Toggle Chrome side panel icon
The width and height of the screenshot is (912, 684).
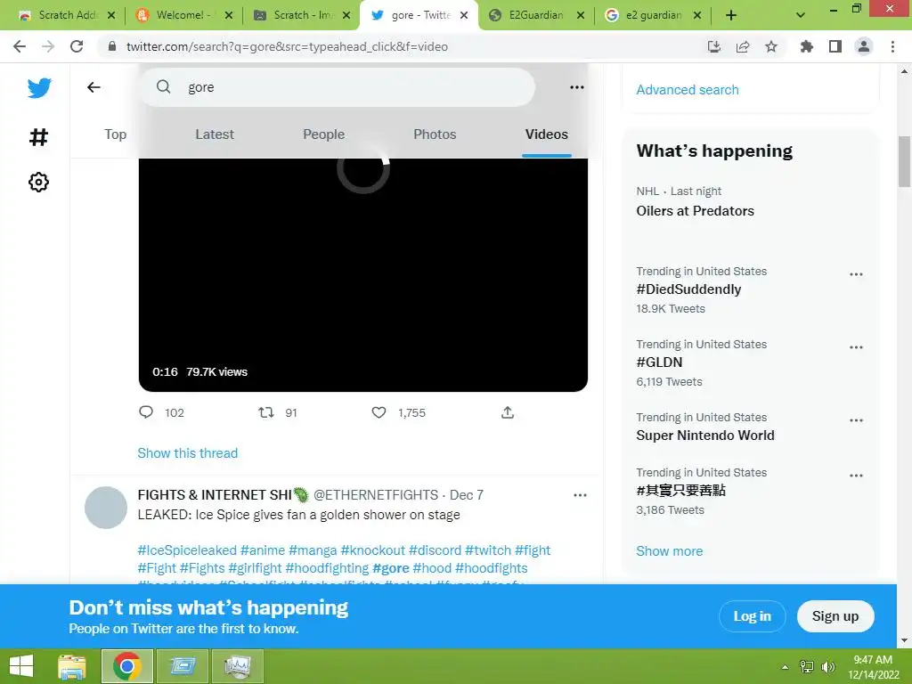click(835, 46)
